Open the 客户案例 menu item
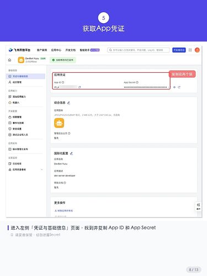Screen dimensions: 207x276 [x=42, y=50]
